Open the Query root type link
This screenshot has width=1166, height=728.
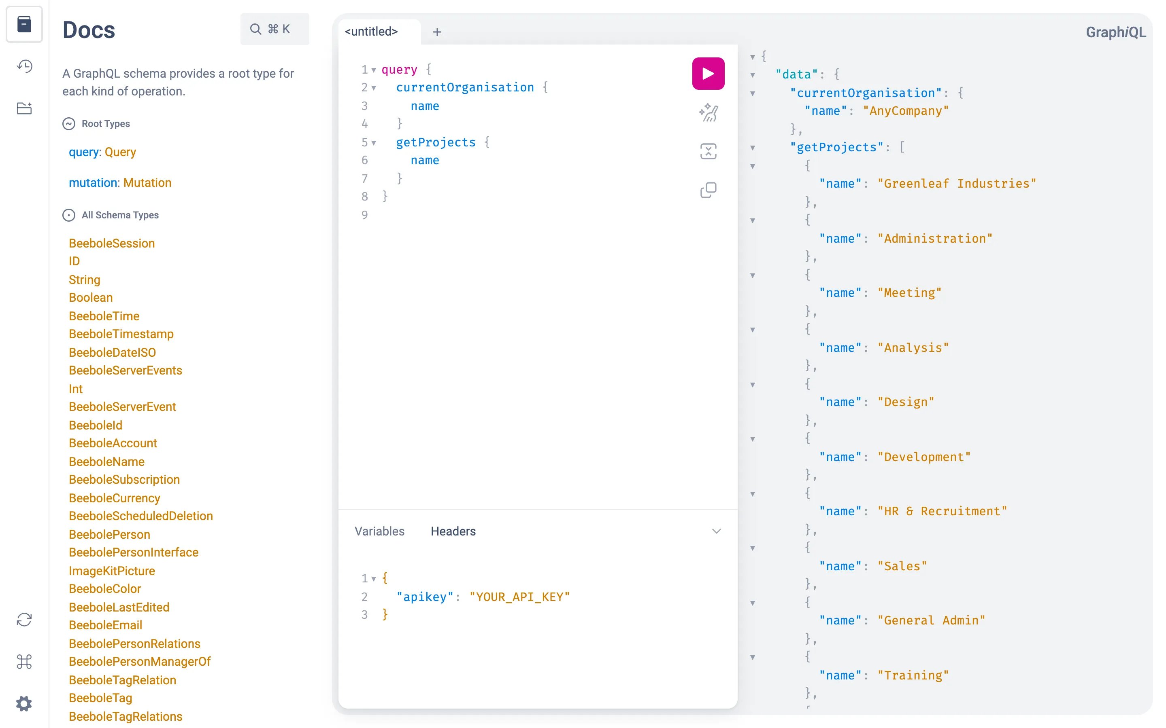(x=120, y=152)
